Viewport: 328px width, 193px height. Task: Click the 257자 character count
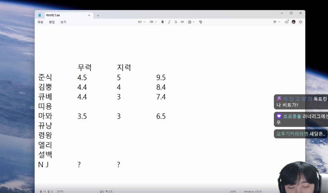tap(60, 191)
